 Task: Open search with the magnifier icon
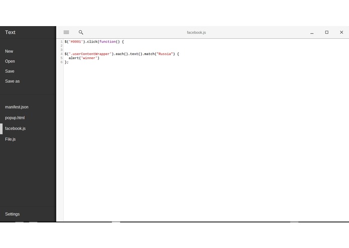click(81, 33)
